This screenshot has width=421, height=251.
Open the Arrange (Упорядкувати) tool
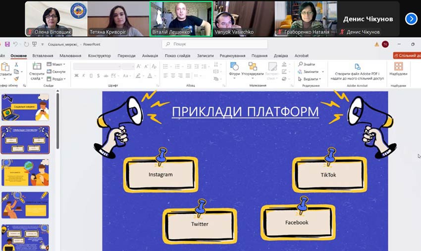(x=253, y=67)
